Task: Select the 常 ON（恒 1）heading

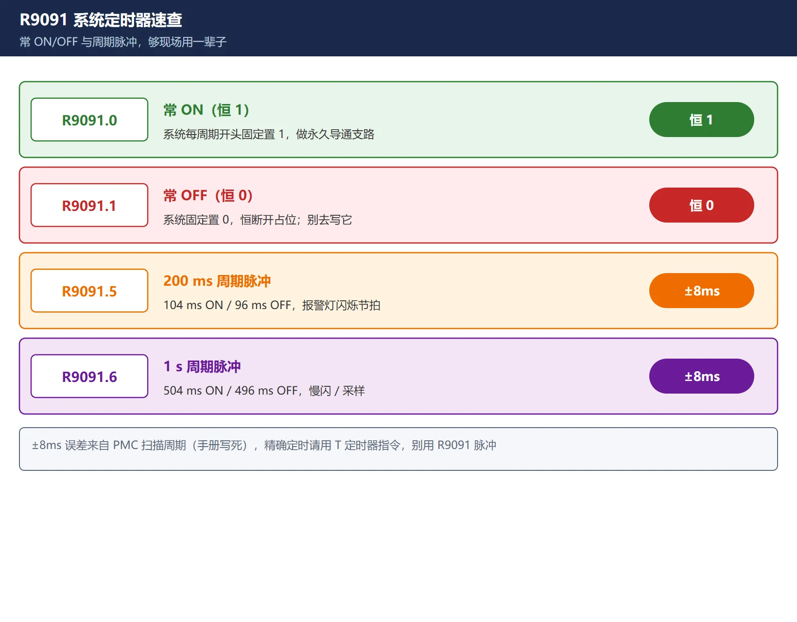Action: [206, 110]
